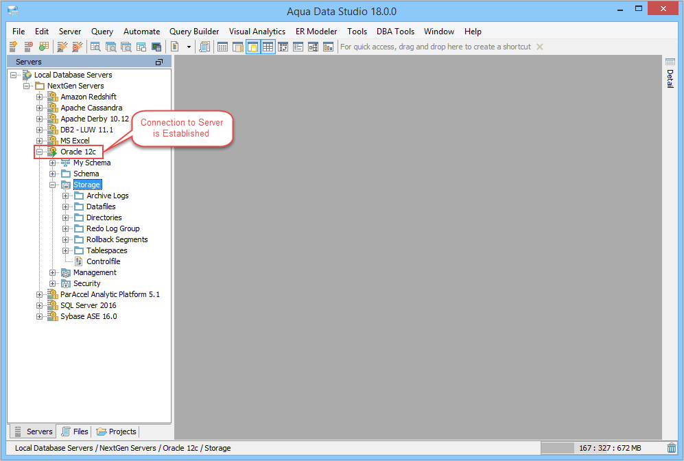Click the dark terminal window toolbar icon

click(x=156, y=47)
